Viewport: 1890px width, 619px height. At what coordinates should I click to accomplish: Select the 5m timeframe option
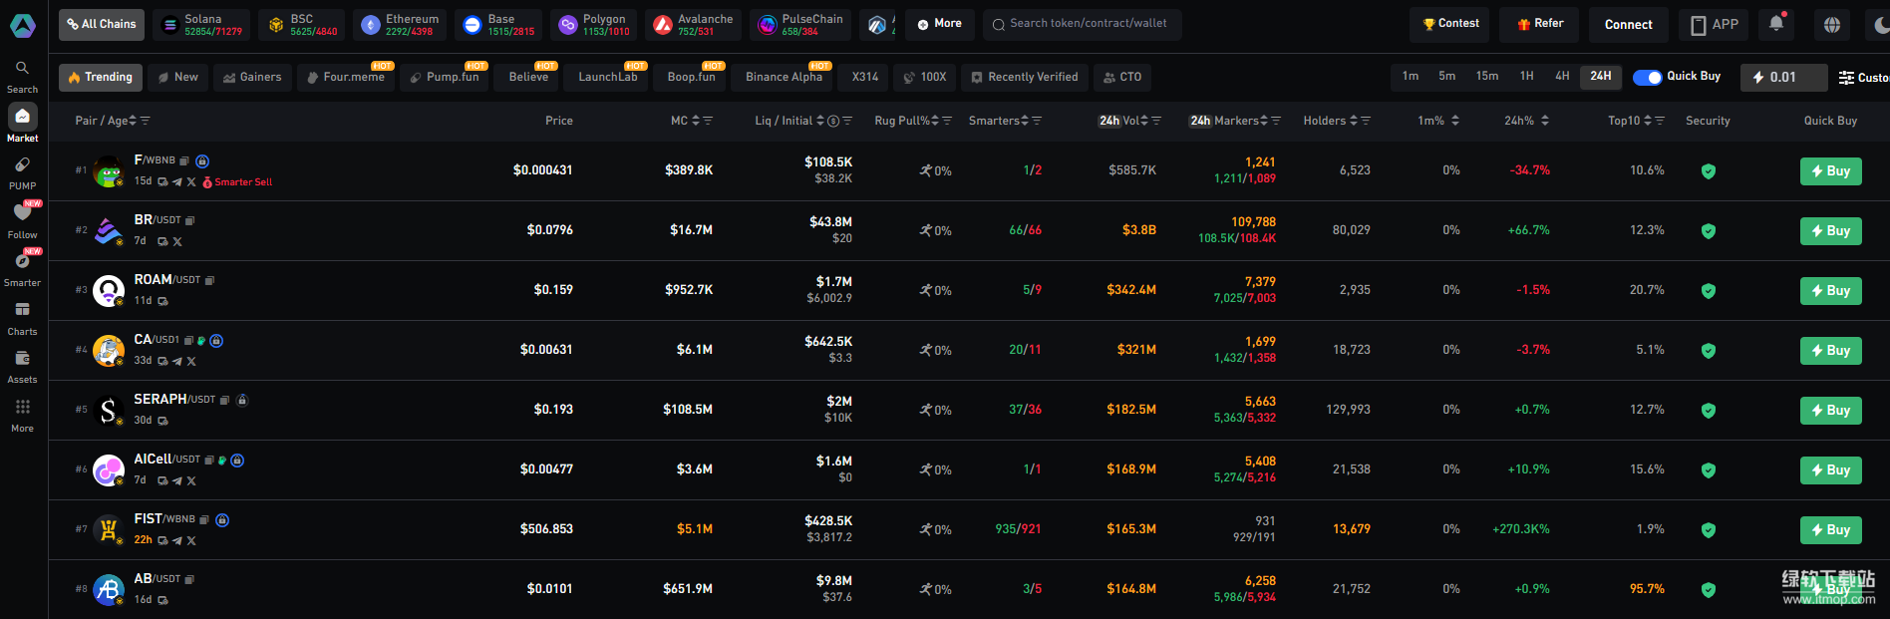pos(1446,77)
